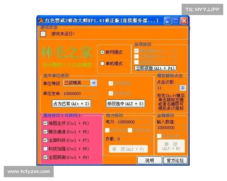Toggle the checkbox in 金钱修改 group

(159, 136)
